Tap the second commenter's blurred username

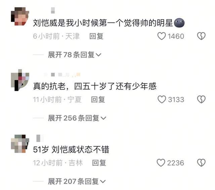click(x=62, y=74)
